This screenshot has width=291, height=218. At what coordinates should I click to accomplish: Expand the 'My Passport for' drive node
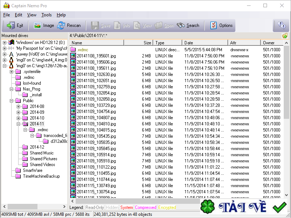click(4, 48)
